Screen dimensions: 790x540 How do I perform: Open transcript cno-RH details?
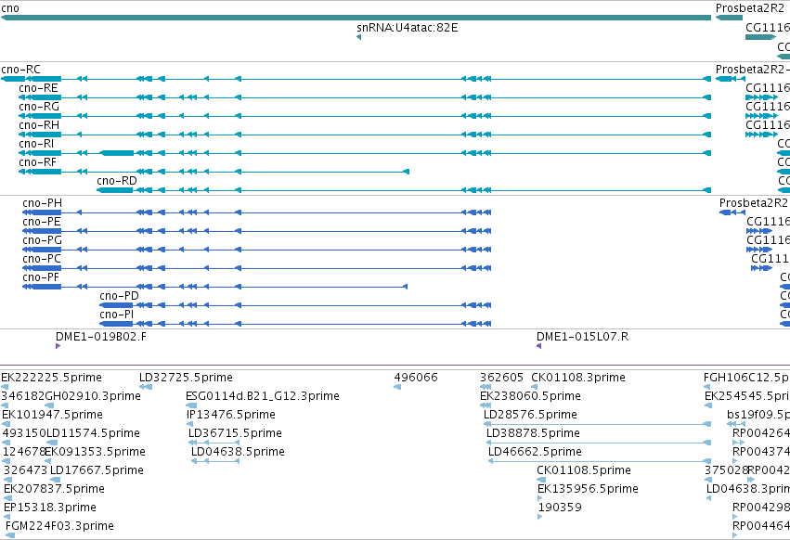39,125
